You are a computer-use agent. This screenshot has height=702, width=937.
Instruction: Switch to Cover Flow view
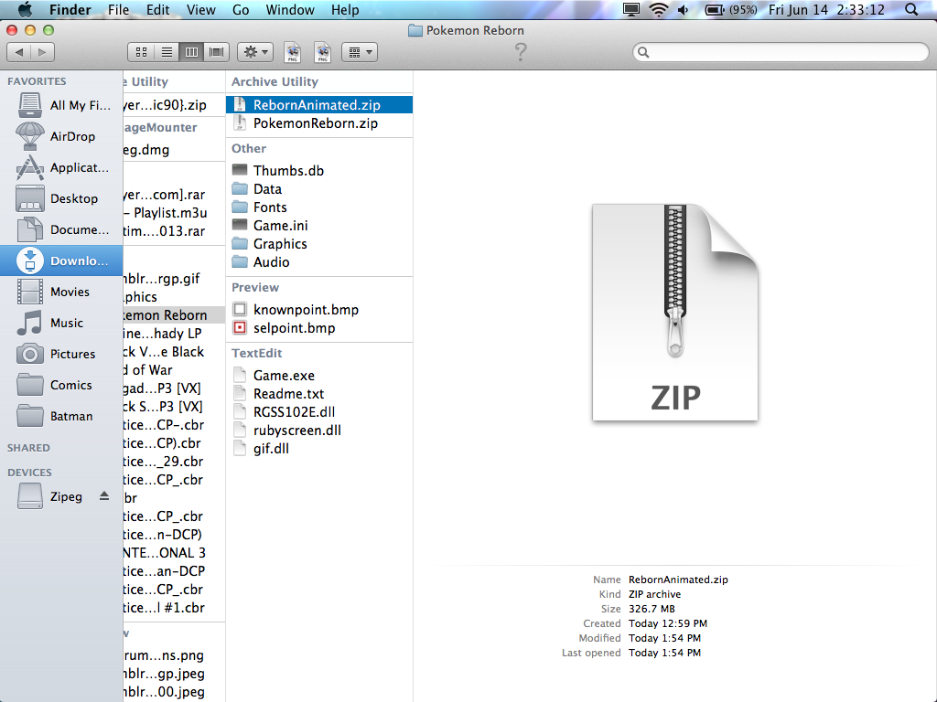[x=217, y=52]
